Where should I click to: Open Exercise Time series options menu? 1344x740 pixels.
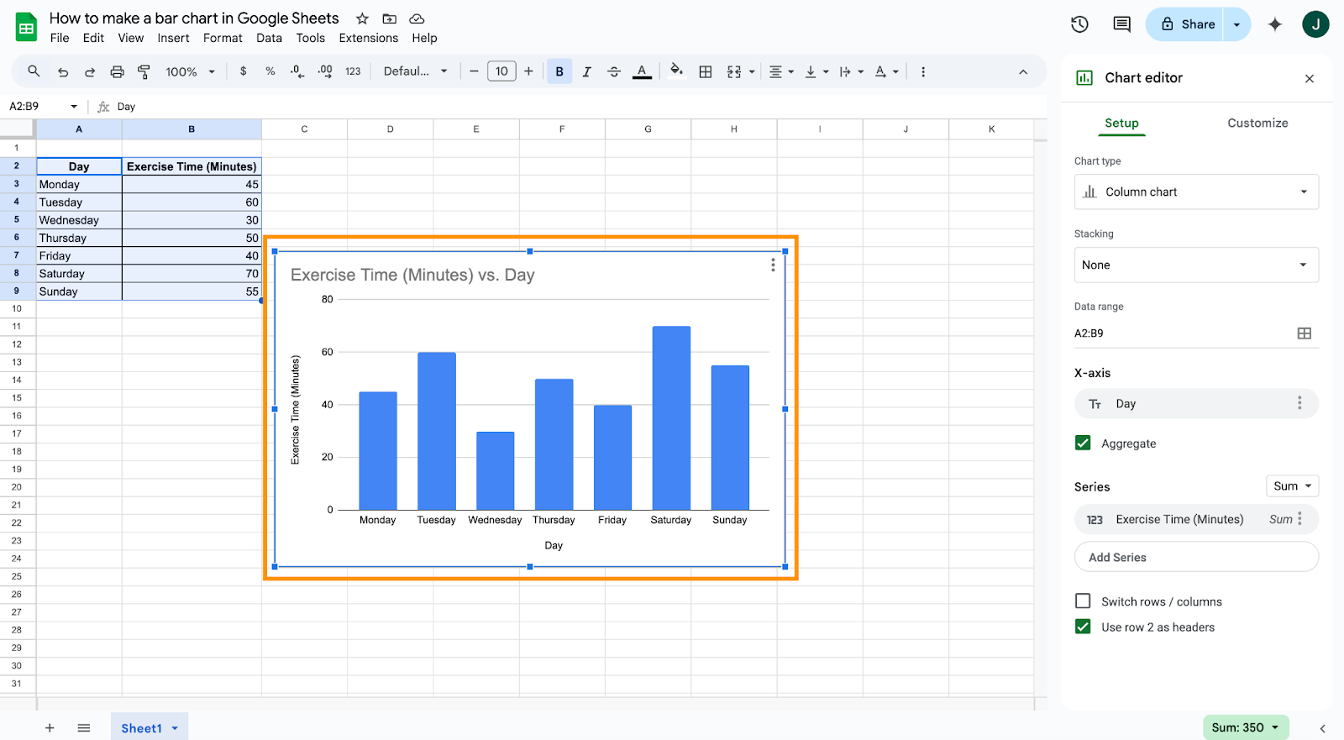tap(1299, 518)
